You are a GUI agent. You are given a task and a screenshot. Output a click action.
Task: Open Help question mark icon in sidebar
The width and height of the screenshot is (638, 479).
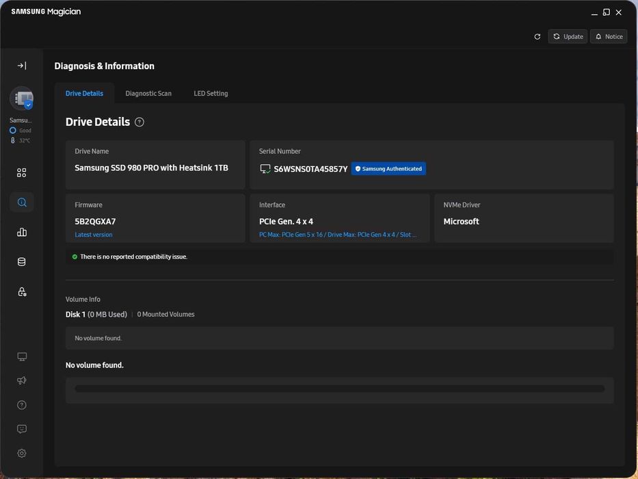(22, 405)
